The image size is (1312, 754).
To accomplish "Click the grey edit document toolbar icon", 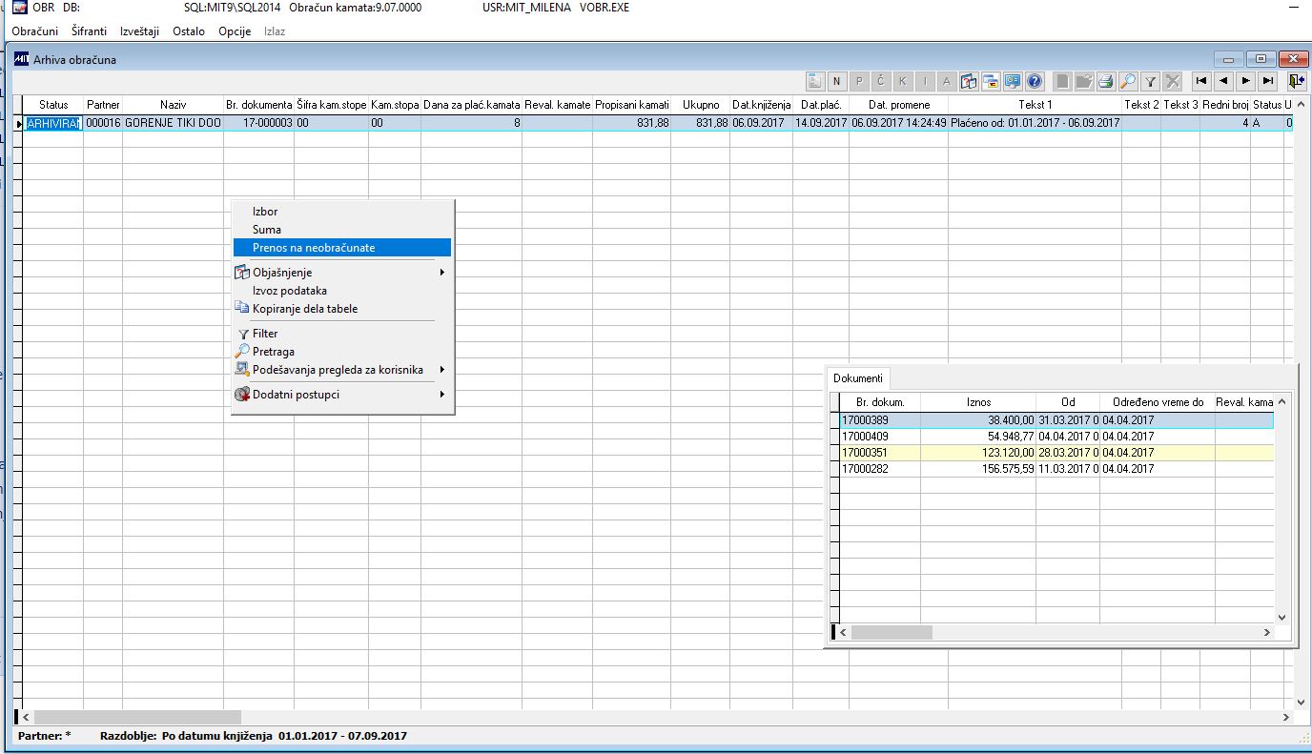I will coord(1083,81).
